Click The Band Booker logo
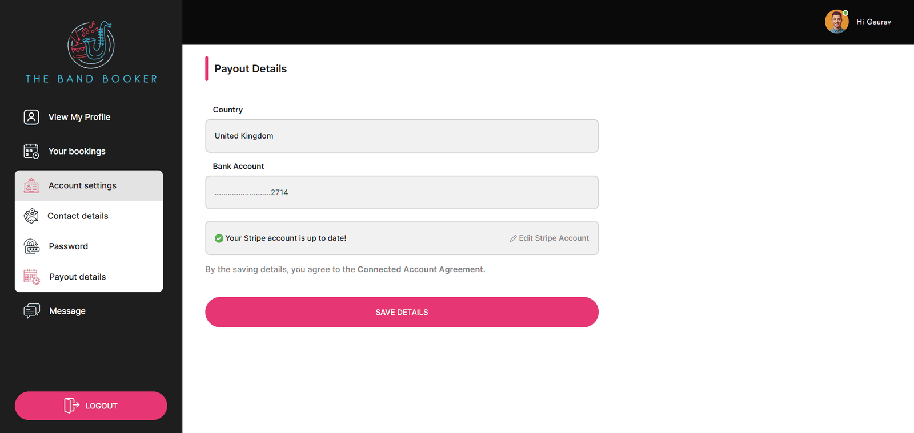The width and height of the screenshot is (914, 433). pos(91,52)
